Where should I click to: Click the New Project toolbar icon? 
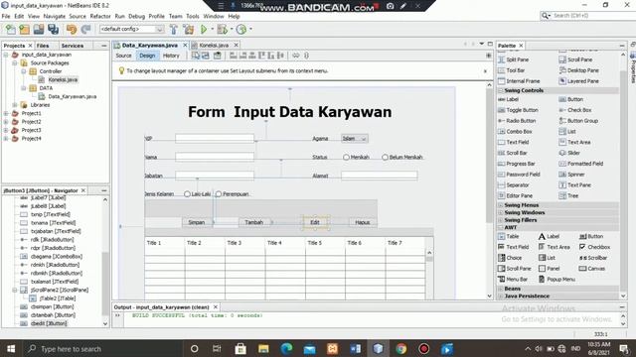[24, 29]
